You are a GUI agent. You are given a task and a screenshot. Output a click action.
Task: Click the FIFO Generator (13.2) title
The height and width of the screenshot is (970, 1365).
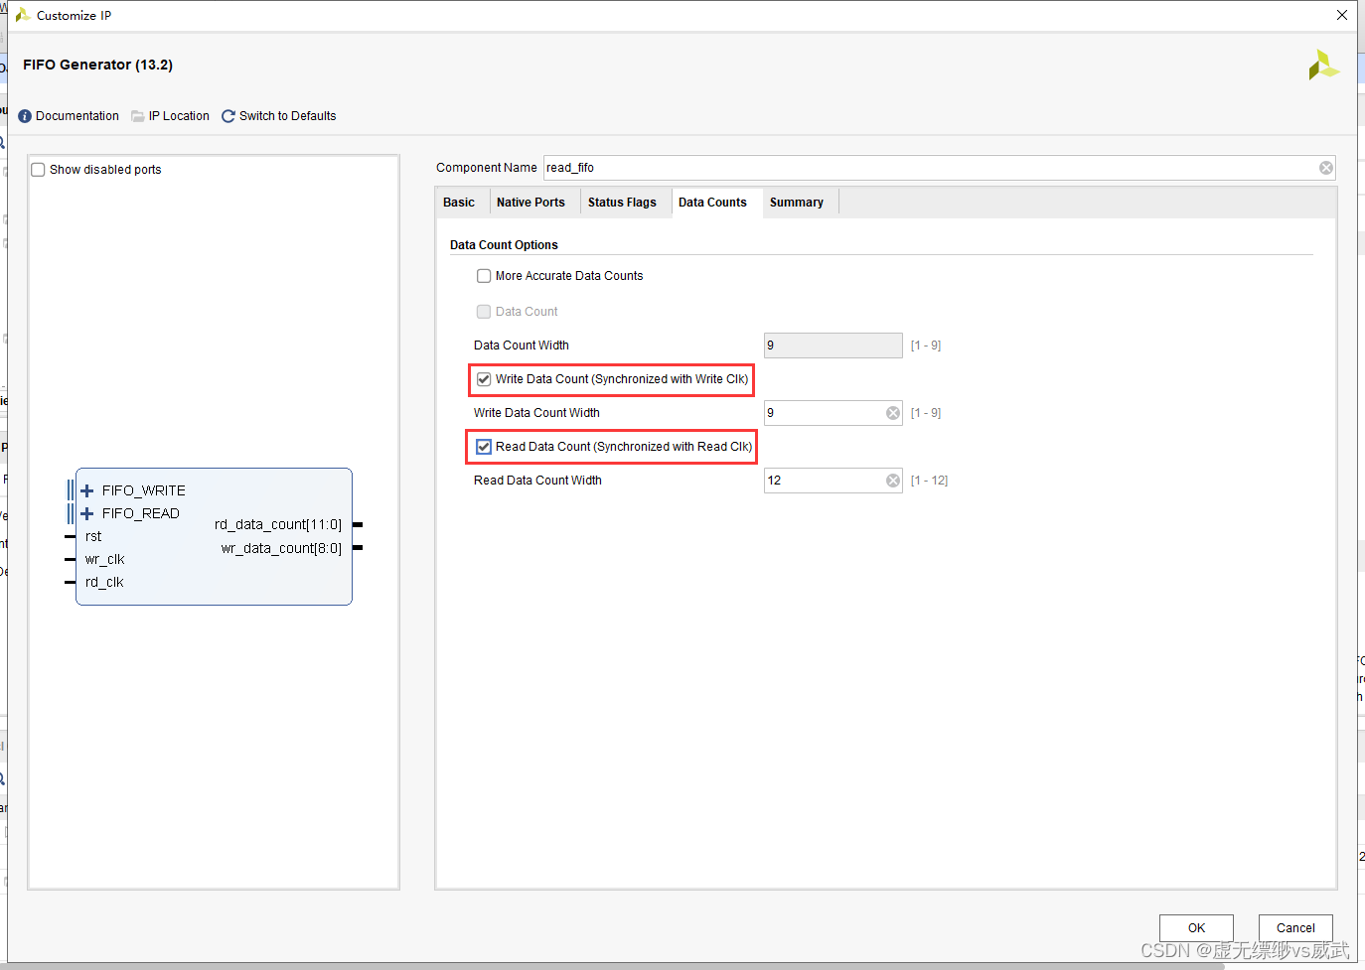(x=98, y=65)
